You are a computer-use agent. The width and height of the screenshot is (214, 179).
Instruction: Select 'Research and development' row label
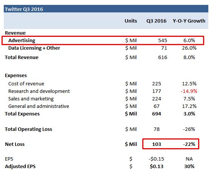coord(39,91)
